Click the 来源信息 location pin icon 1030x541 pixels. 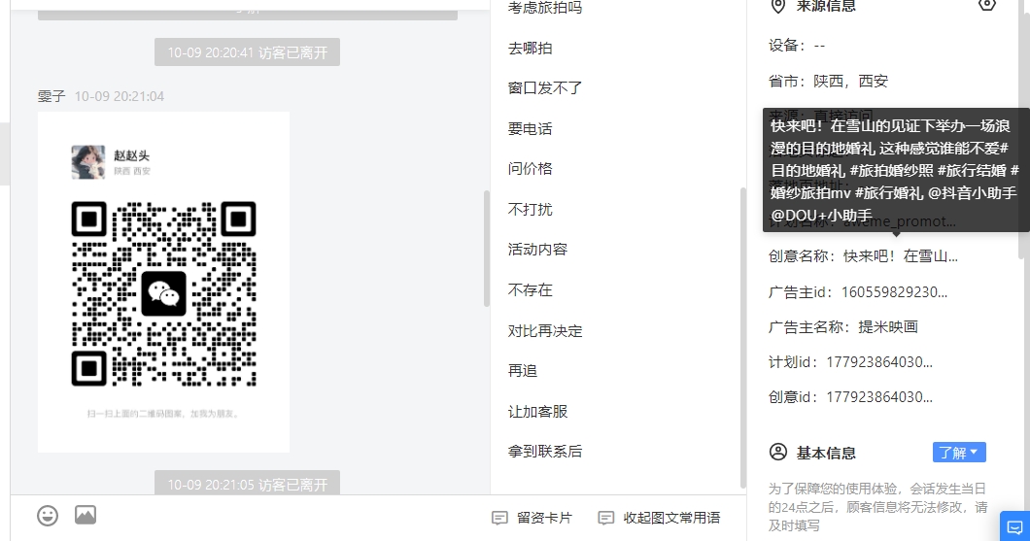point(777,7)
